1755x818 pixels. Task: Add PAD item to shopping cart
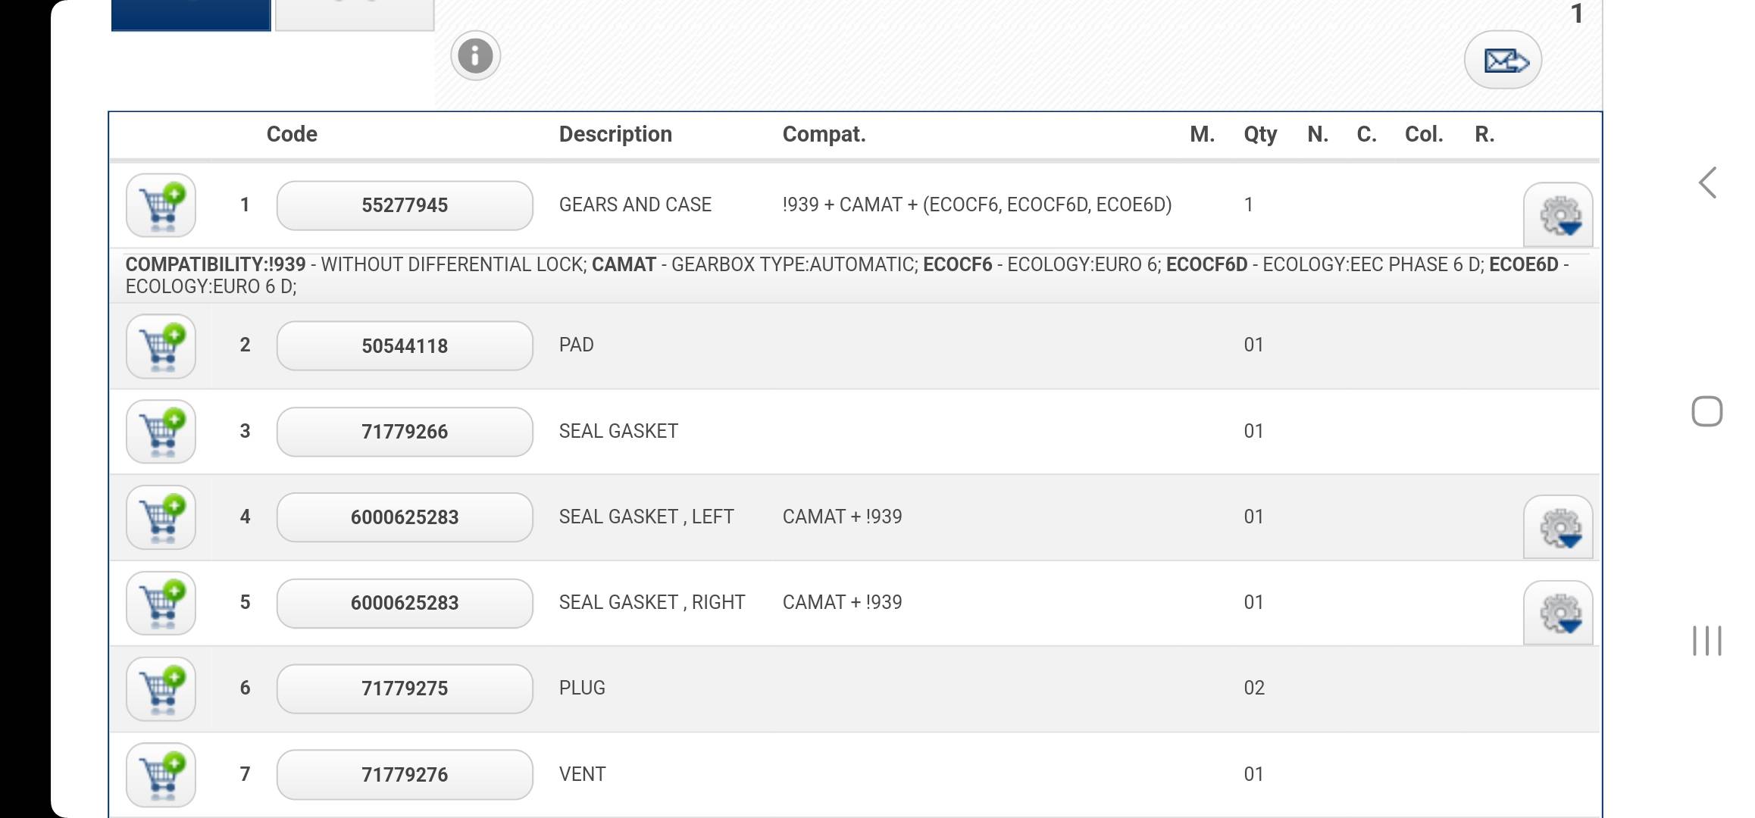pos(161,346)
